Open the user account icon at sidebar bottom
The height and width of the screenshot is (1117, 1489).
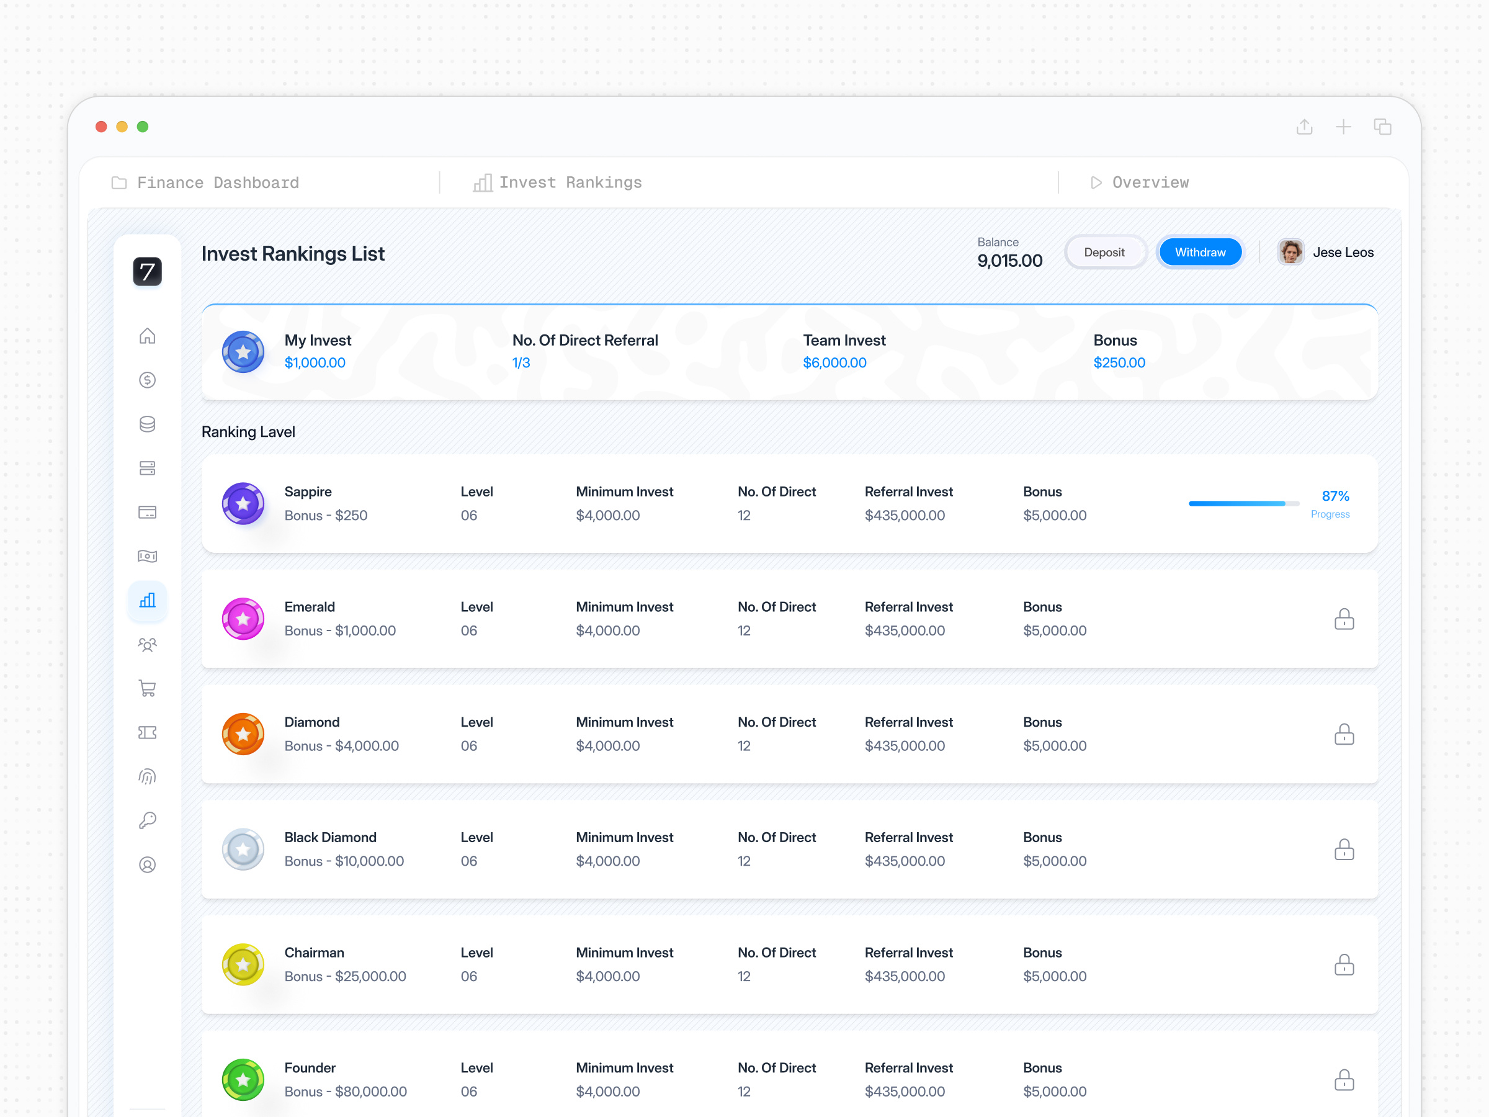(x=148, y=864)
